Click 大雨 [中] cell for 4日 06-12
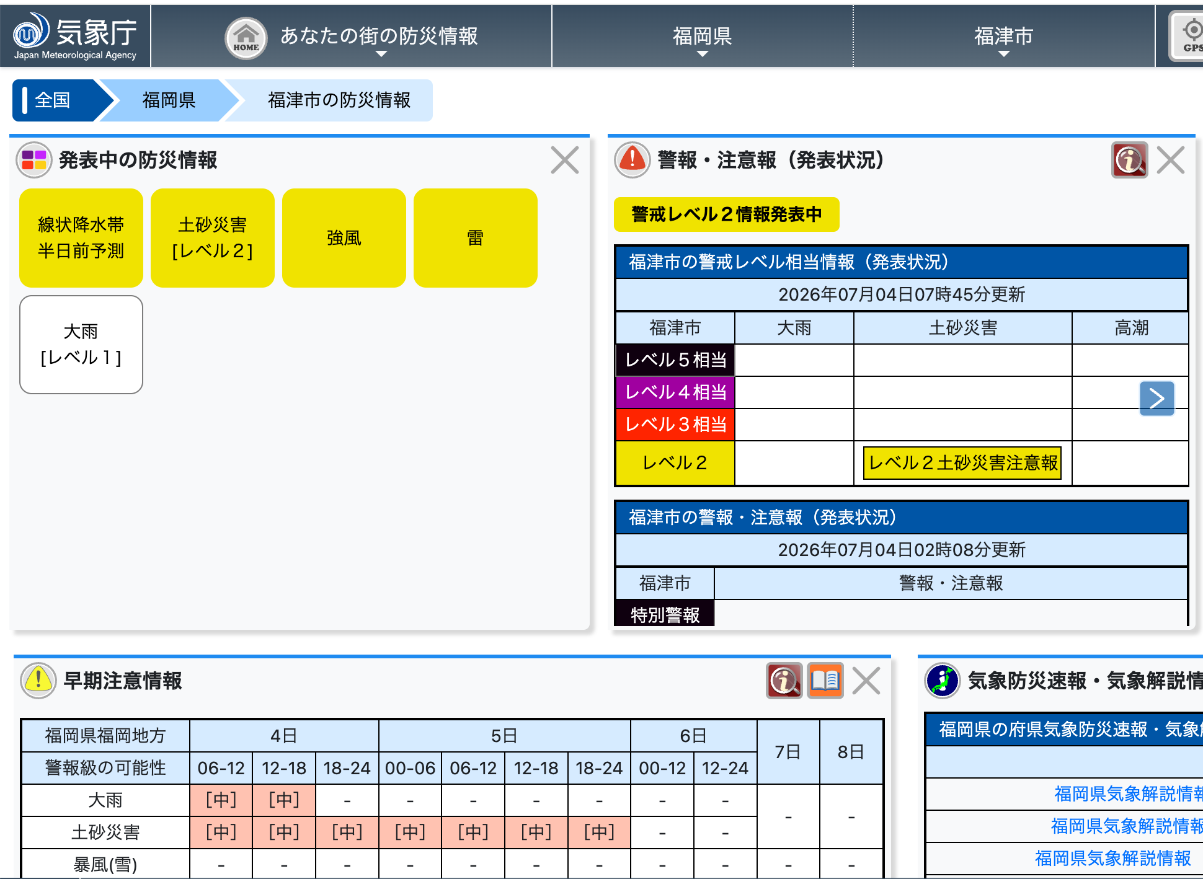 (x=221, y=800)
